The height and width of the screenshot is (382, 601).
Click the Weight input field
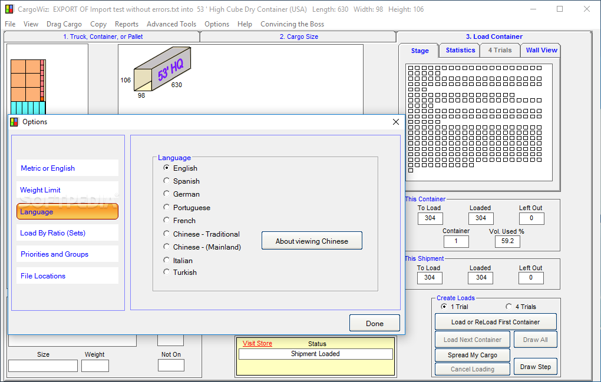(95, 366)
